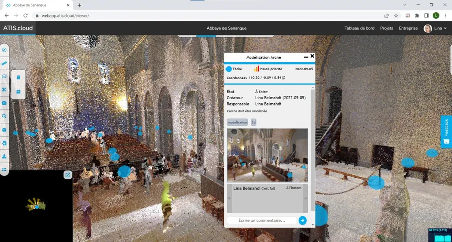The width and height of the screenshot is (452, 242).
Task: Open the task screenshot thumbnail
Action: click(x=267, y=155)
